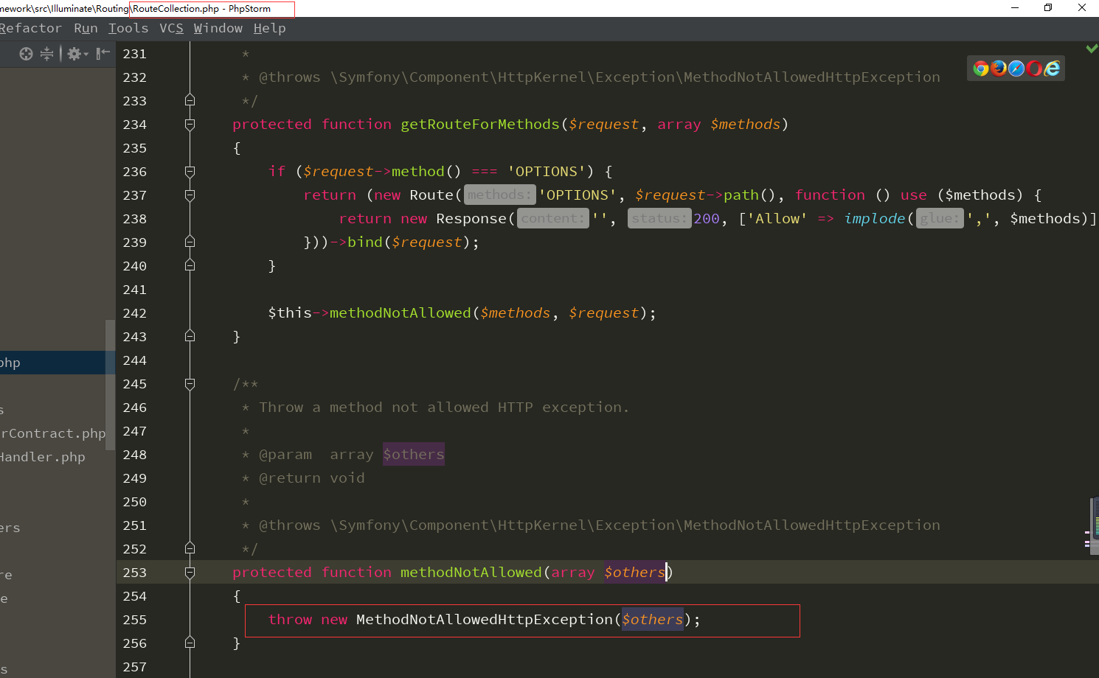This screenshot has width=1099, height=678.
Task: Open the Window menu
Action: pos(218,28)
